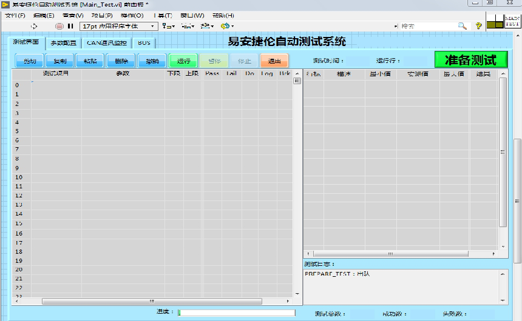Click the 上限 column header

(x=192, y=73)
